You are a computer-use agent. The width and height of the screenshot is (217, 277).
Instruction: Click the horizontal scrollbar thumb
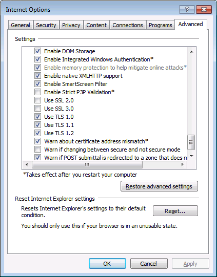pyautogui.click(x=87, y=165)
